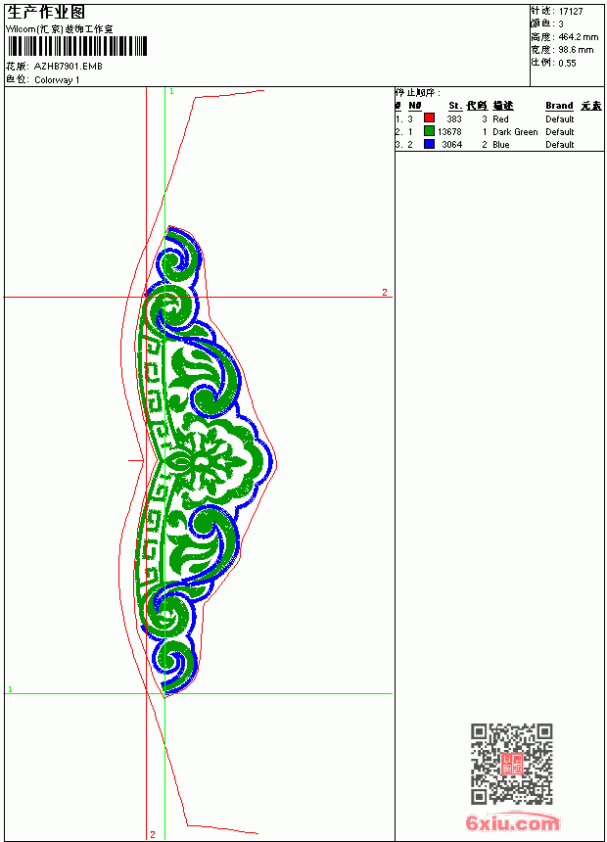Image resolution: width=607 pixels, height=842 pixels.
Task: Select the Red thread row
Action: click(x=499, y=118)
